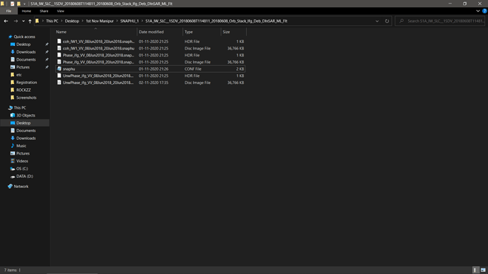488x274 pixels.
Task: Select the snaphu CONF file
Action: [x=150, y=68]
